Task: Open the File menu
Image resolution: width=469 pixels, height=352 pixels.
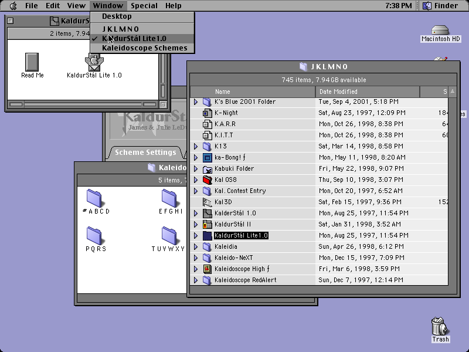Action: tap(32, 5)
